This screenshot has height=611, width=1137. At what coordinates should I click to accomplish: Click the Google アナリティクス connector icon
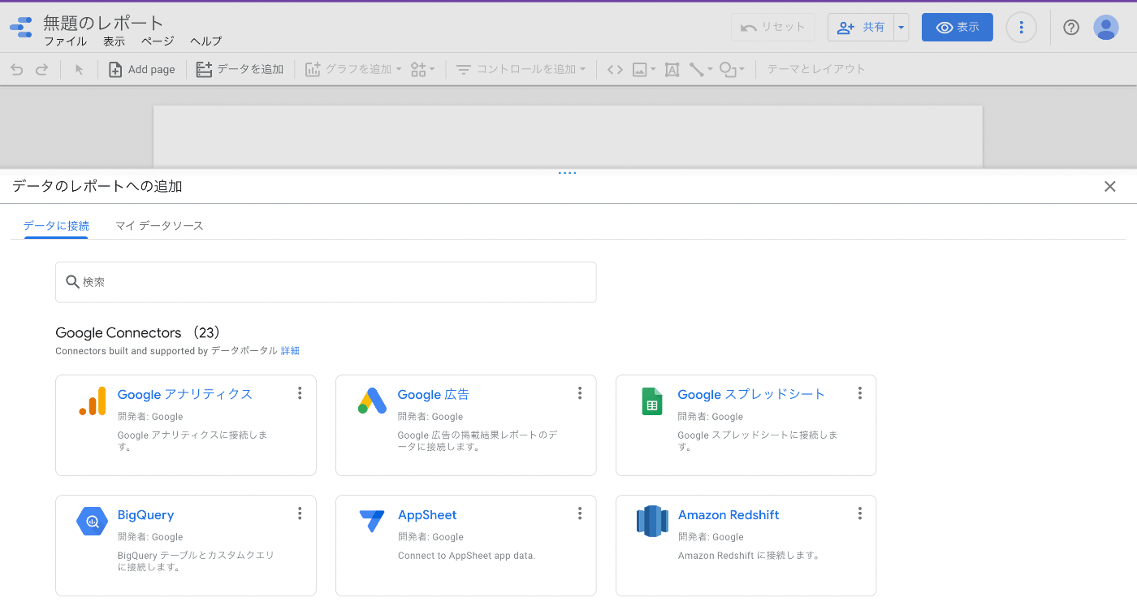point(92,401)
